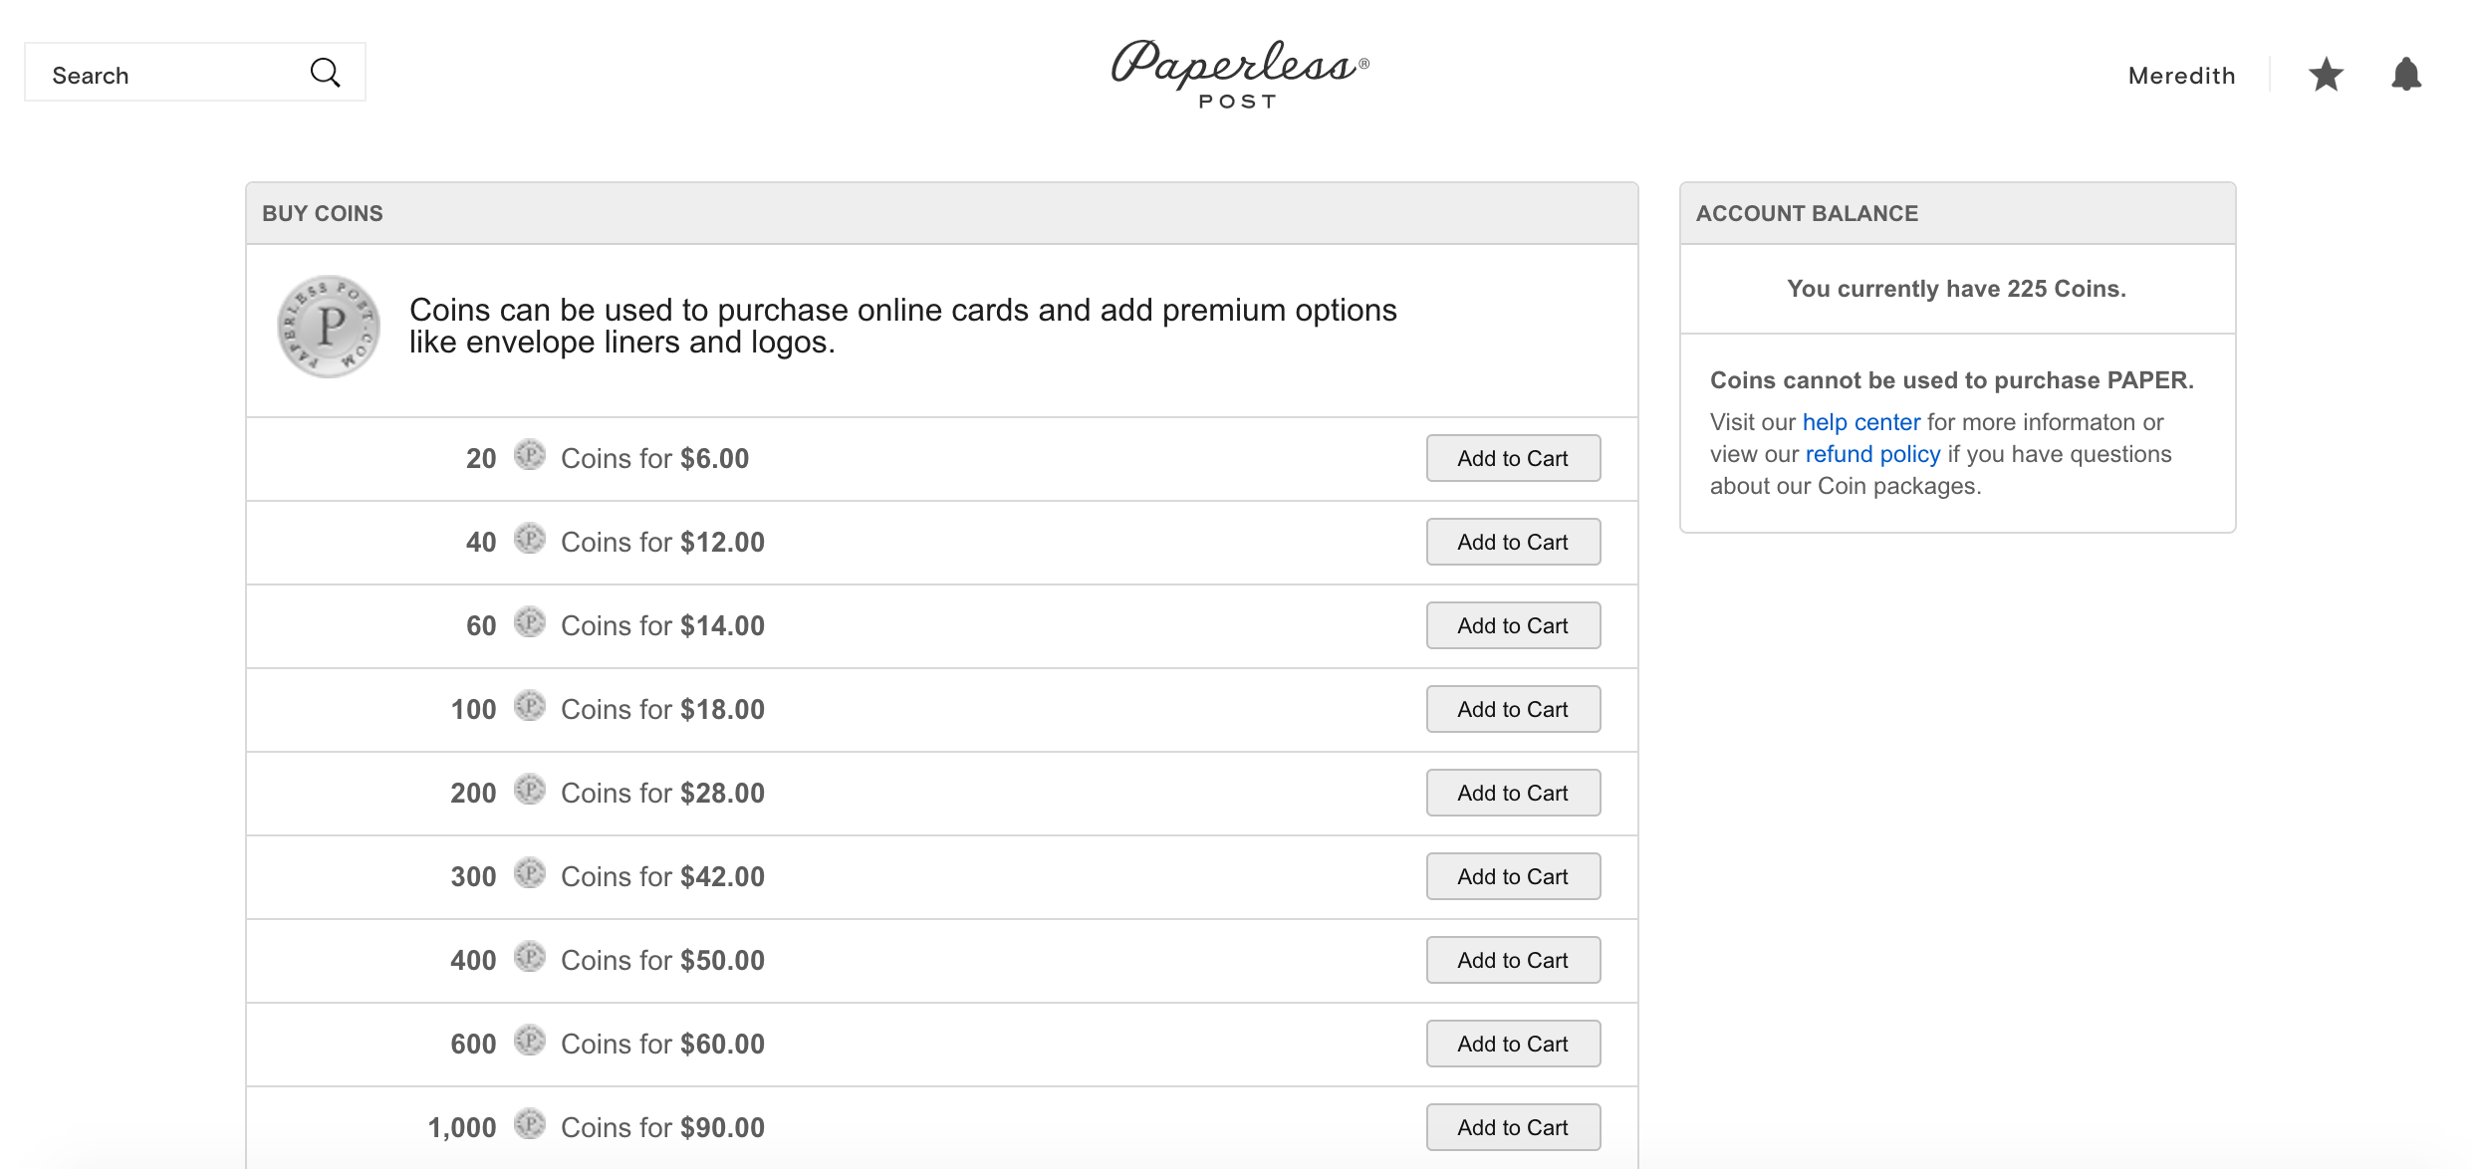
Task: Click the '$42.00' price text
Action: pyautogui.click(x=722, y=876)
